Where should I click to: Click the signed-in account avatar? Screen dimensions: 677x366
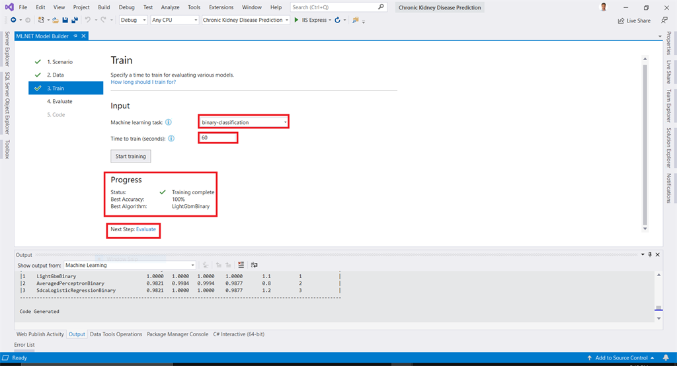(x=604, y=7)
